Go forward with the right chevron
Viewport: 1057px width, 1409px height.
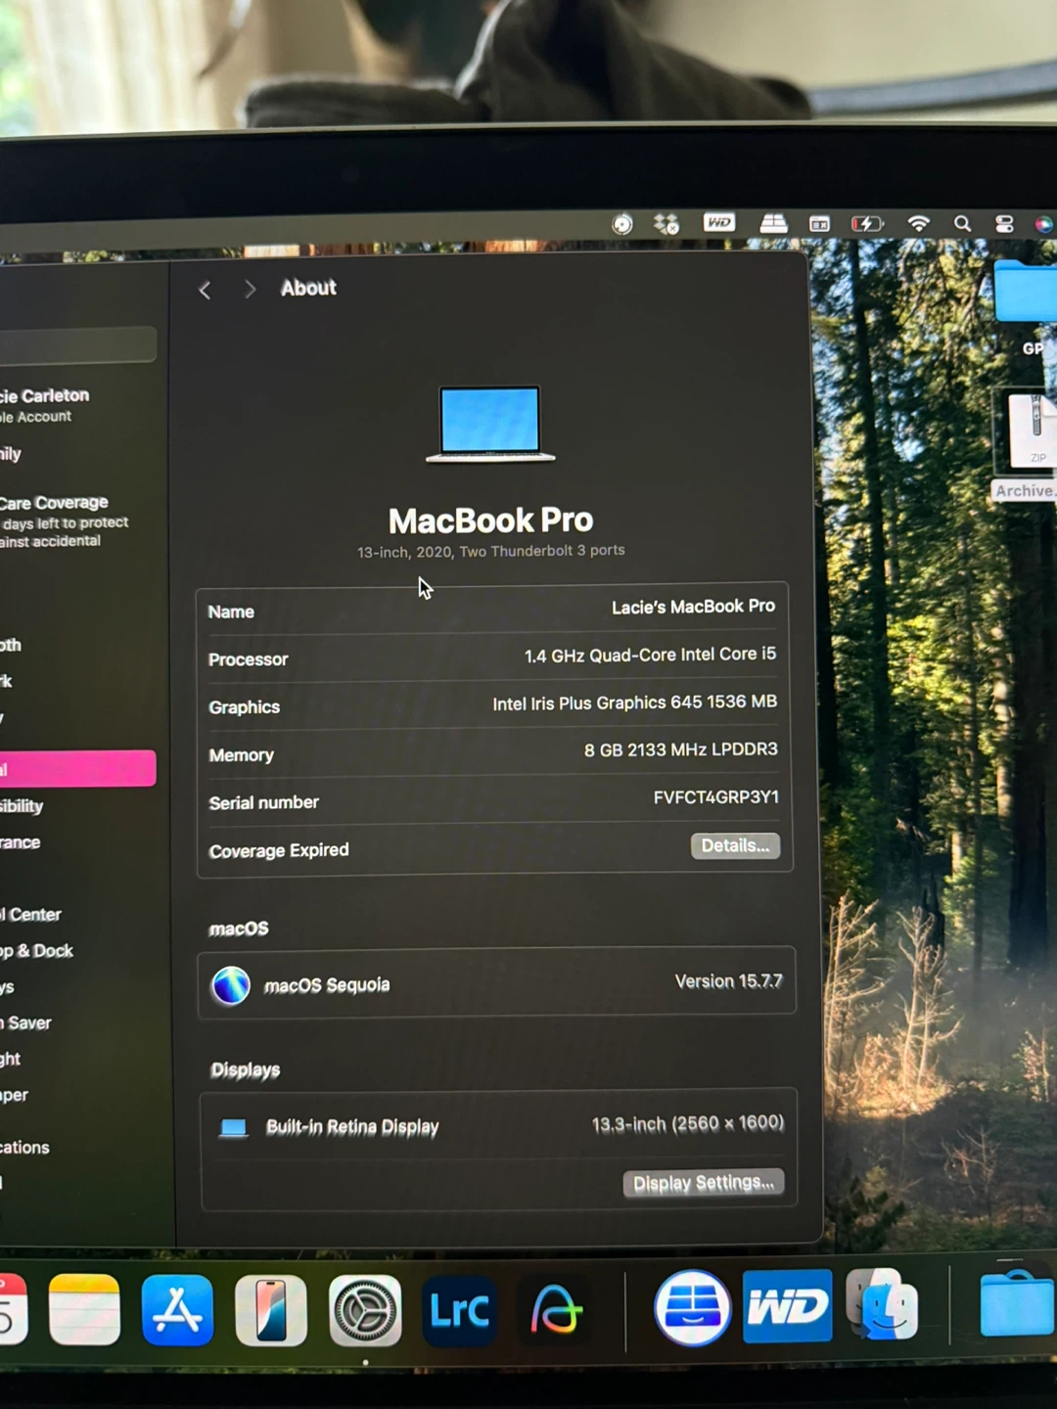250,289
